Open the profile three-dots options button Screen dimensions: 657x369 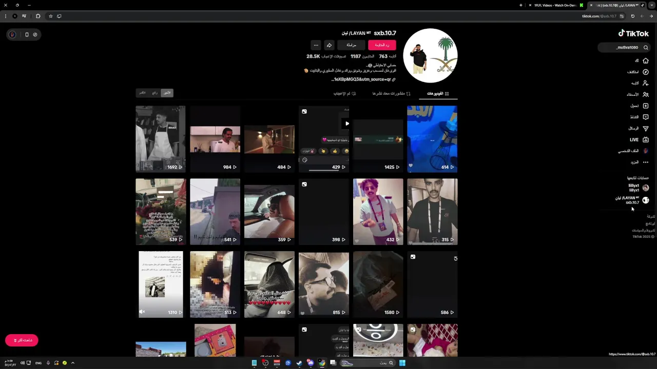tap(316, 45)
